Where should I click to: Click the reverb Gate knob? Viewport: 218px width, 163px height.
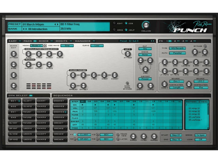pyautogui.click(x=185, y=71)
